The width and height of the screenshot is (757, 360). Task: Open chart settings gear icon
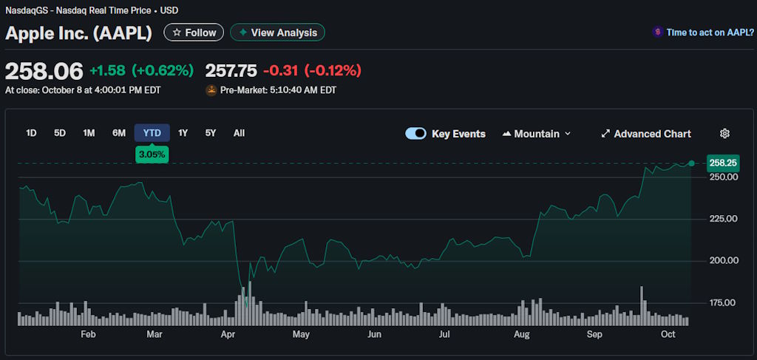pyautogui.click(x=724, y=134)
